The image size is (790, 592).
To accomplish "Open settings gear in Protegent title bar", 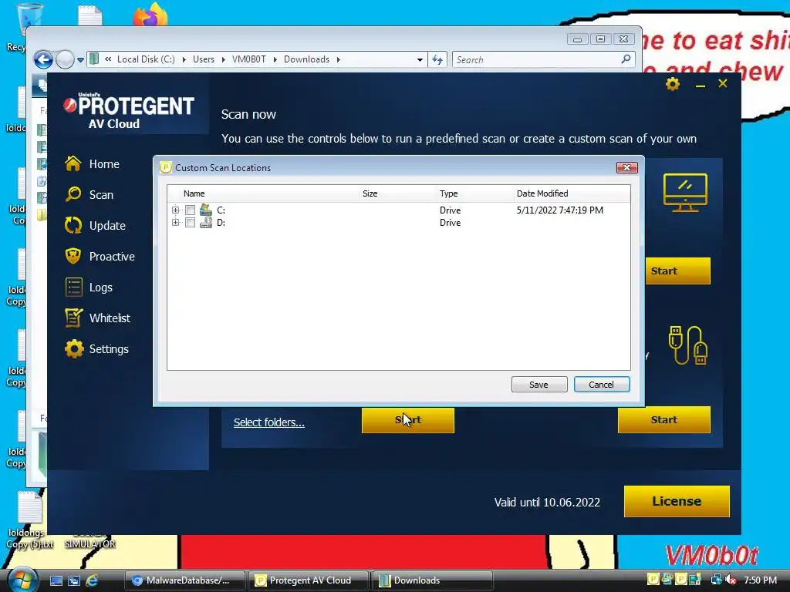I will coord(673,83).
